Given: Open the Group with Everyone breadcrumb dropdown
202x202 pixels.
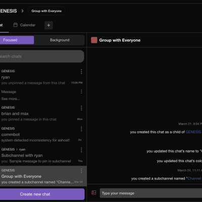Looking at the screenshot, I should click(46, 11).
